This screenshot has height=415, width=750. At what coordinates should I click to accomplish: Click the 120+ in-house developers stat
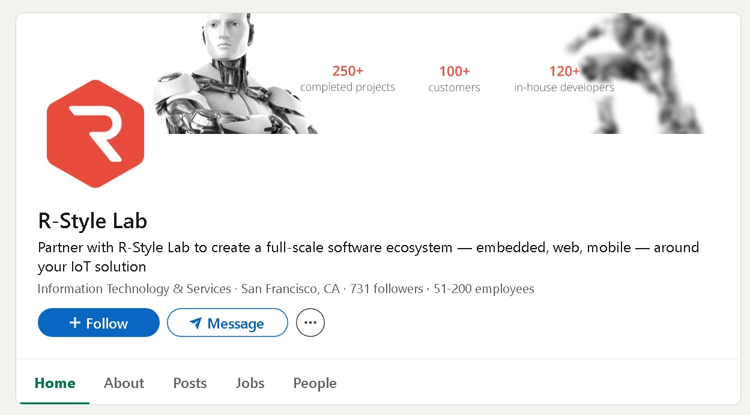coord(564,79)
